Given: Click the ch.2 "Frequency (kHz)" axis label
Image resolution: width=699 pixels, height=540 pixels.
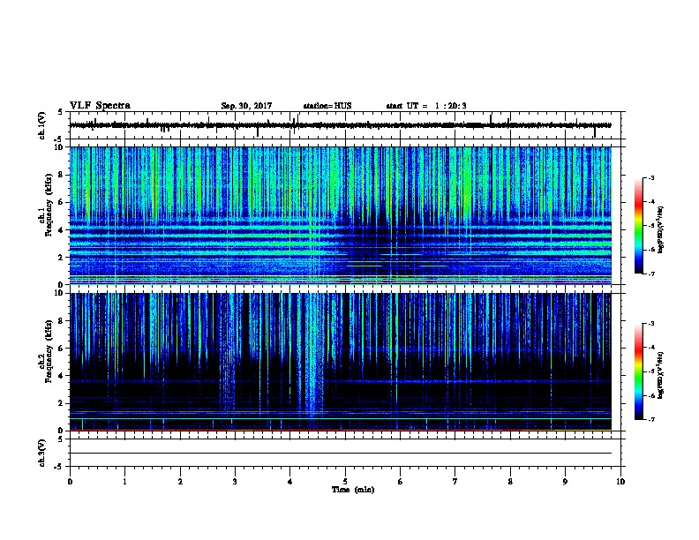Looking at the screenshot, I should (49, 351).
